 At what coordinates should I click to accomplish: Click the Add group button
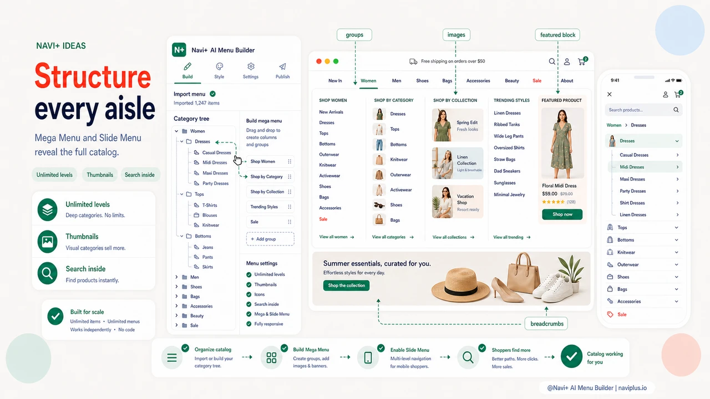pyautogui.click(x=270, y=239)
